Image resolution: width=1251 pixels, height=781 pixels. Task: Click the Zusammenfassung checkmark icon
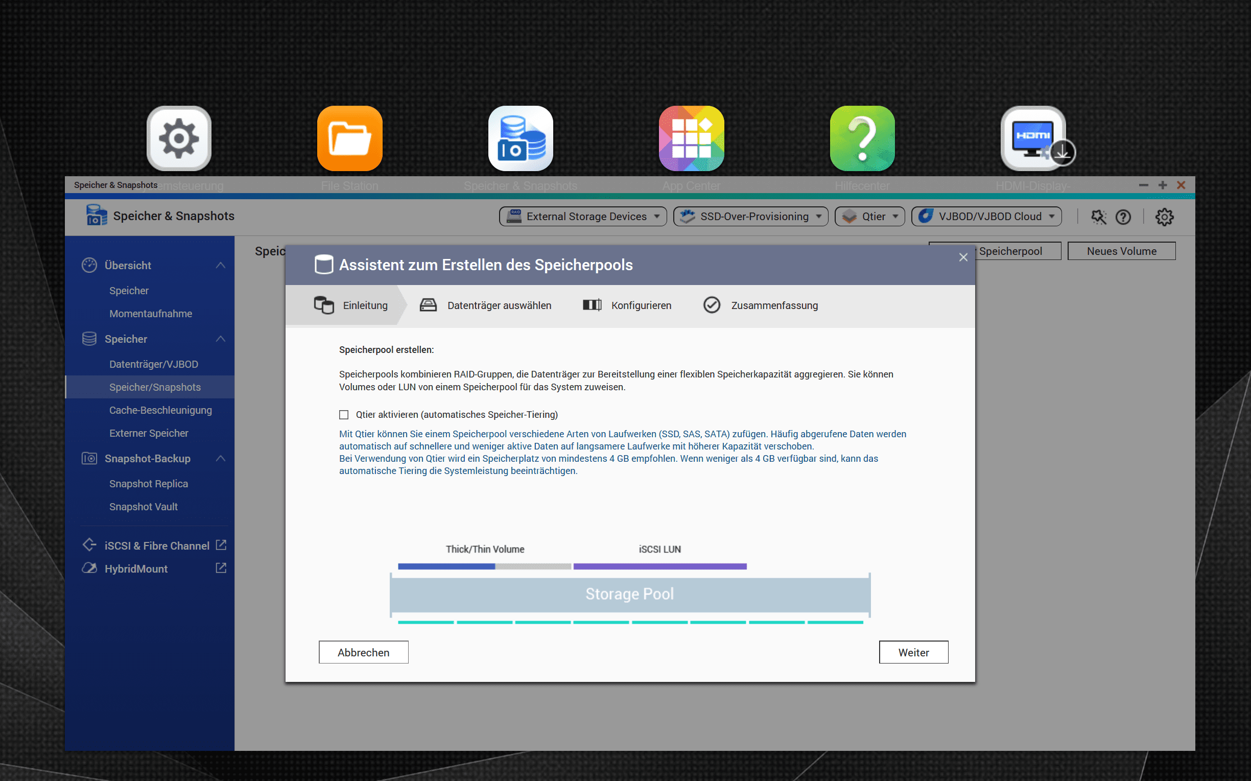coord(712,305)
